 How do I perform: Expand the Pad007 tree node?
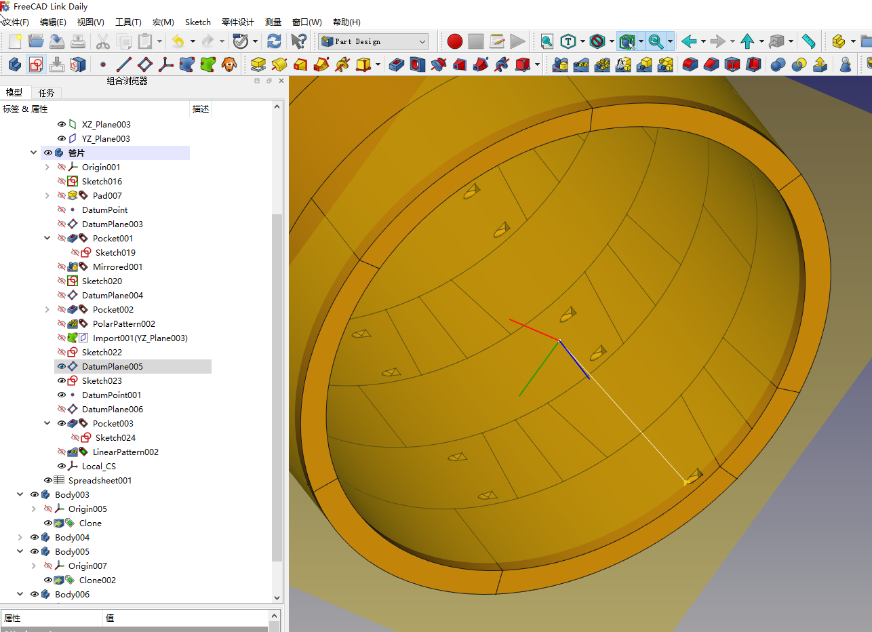(47, 195)
